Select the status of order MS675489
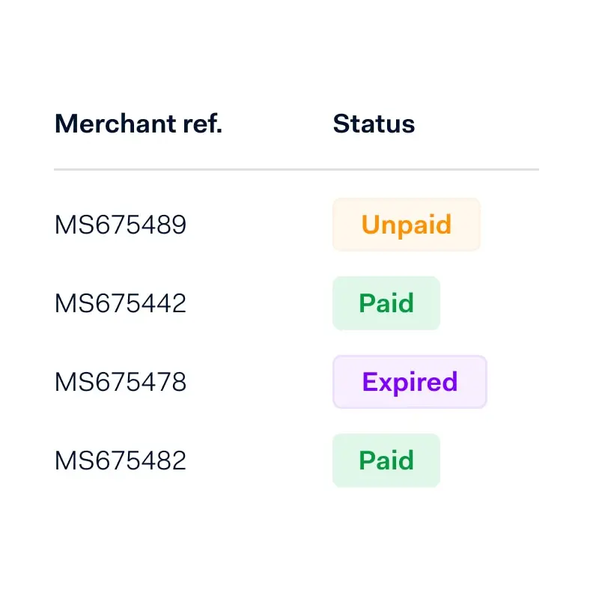593x593 pixels. click(x=406, y=225)
